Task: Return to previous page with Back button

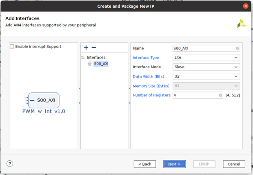Action: 145,164
